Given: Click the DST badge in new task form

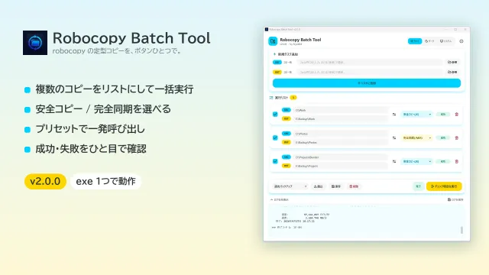Looking at the screenshot, I should point(277,72).
